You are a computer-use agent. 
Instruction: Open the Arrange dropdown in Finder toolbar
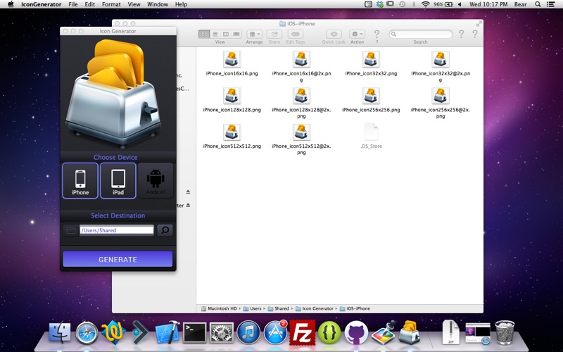pos(254,34)
